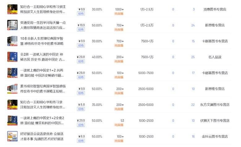241x147 pixels.
Task: Click the 纯直播 tag under 1000+
Action: click(x=119, y=14)
